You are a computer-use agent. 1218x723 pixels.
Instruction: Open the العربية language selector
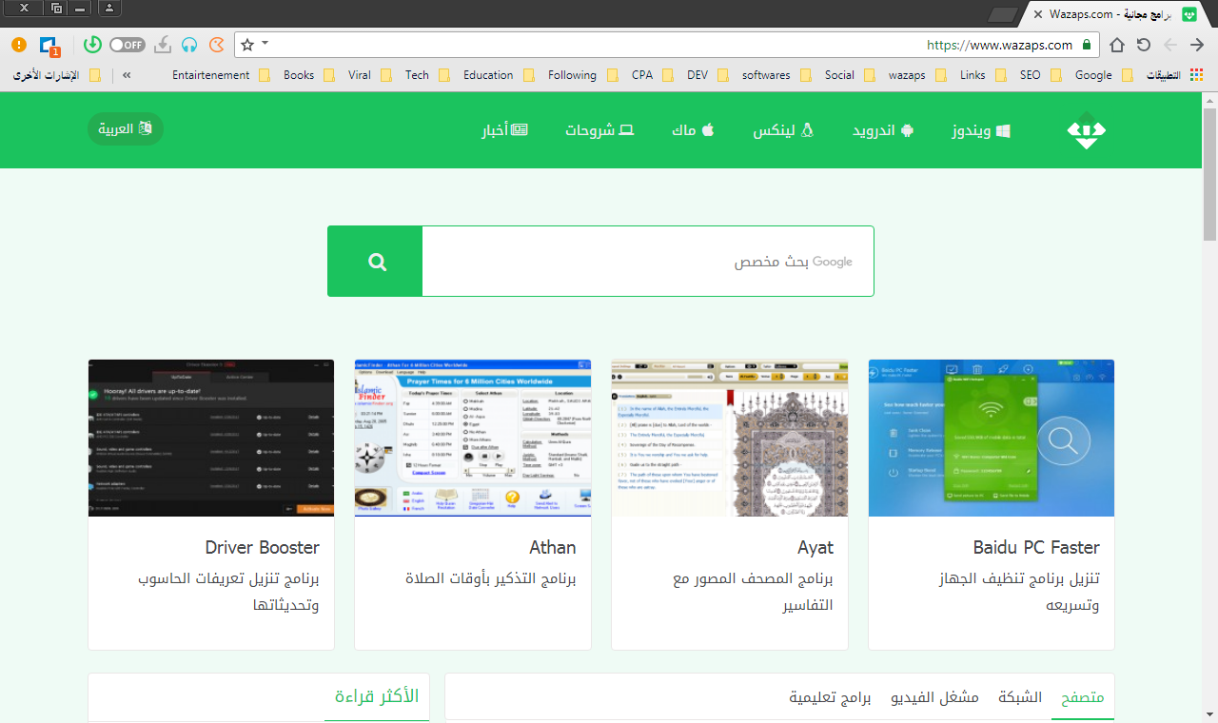point(126,128)
